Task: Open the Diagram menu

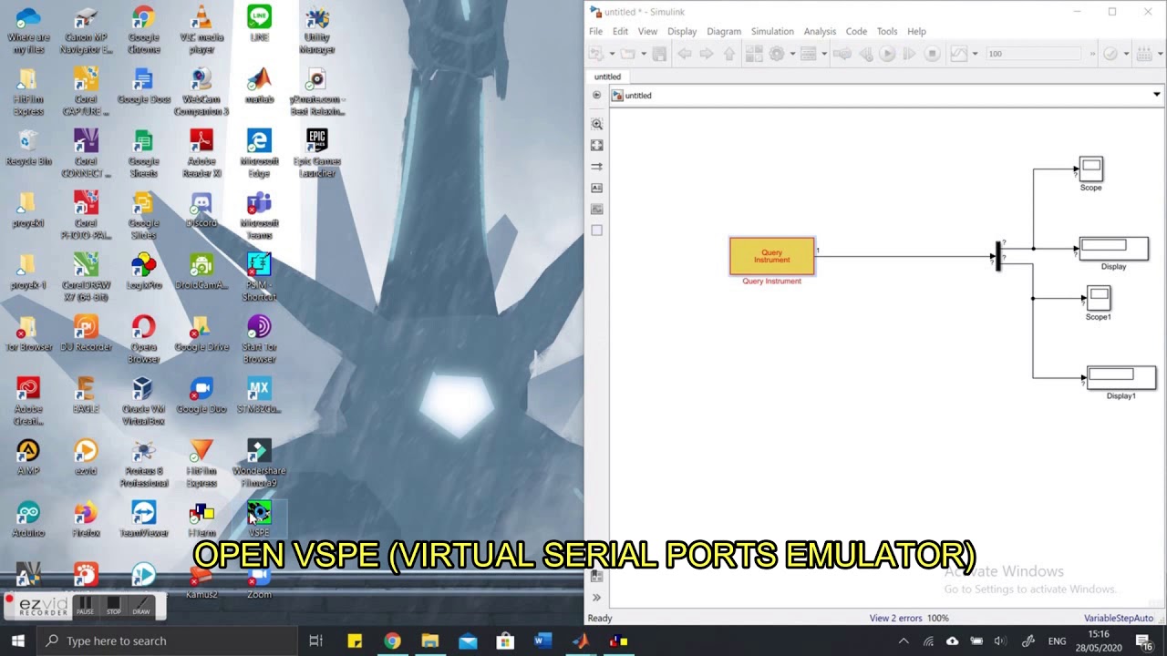Action: tap(724, 31)
